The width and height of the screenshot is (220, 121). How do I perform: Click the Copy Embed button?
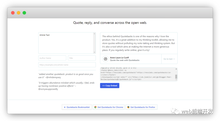click(x=110, y=86)
